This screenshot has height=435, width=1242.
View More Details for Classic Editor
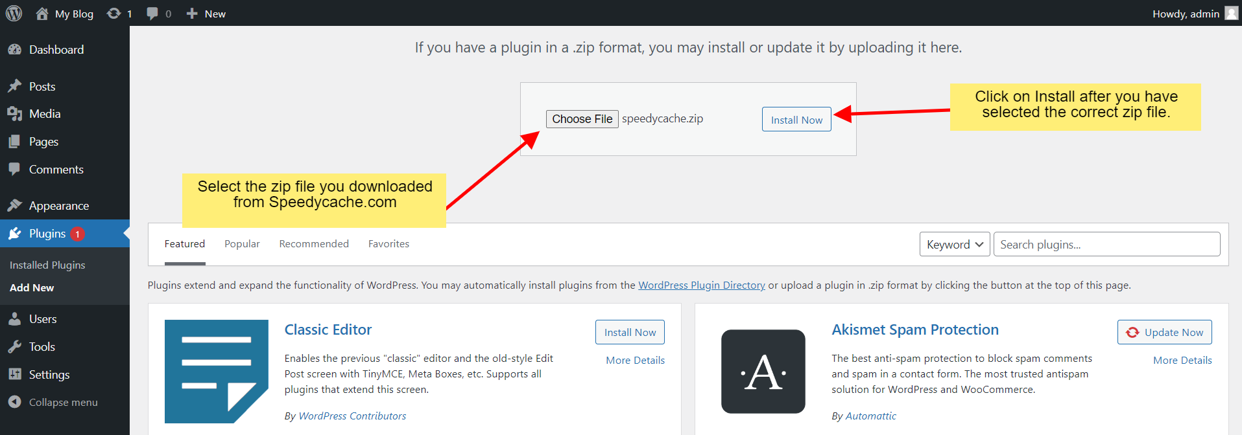click(x=636, y=361)
